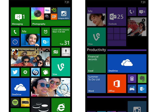Open the Settings gear tile
The image size is (158, 112).
[25, 72]
